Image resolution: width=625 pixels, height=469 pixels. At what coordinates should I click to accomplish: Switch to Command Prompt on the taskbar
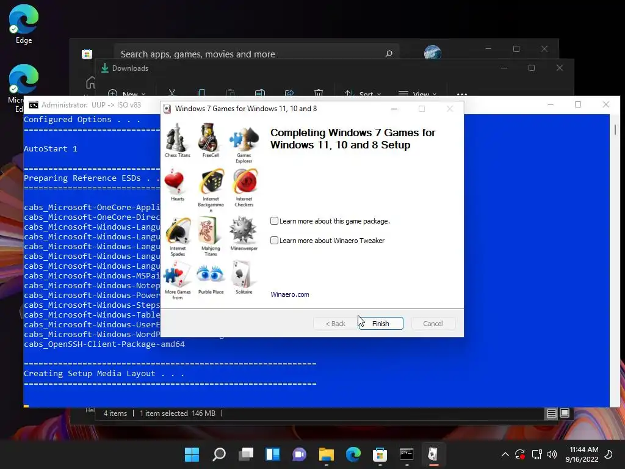[406, 454]
